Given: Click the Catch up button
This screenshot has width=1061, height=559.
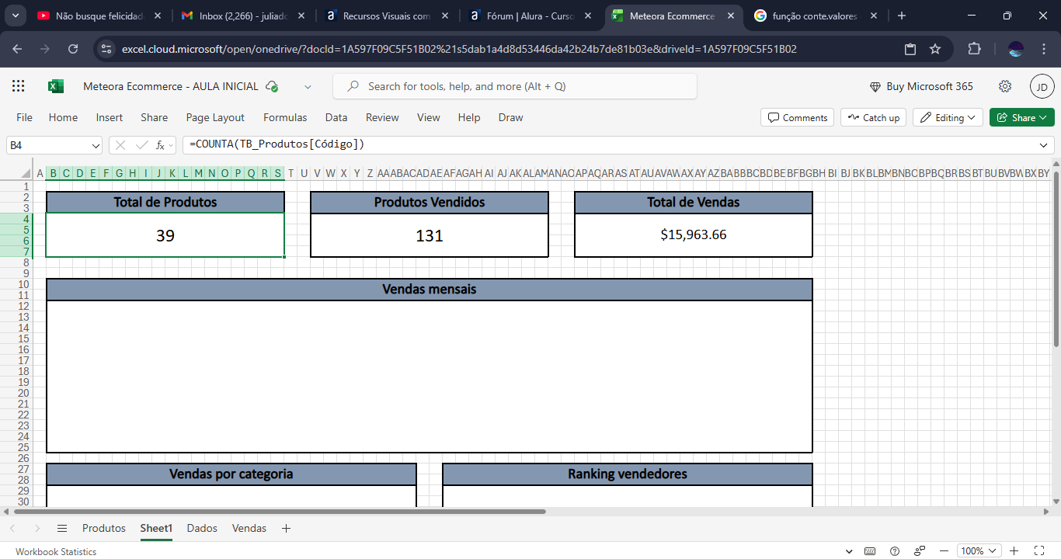Looking at the screenshot, I should (x=874, y=117).
